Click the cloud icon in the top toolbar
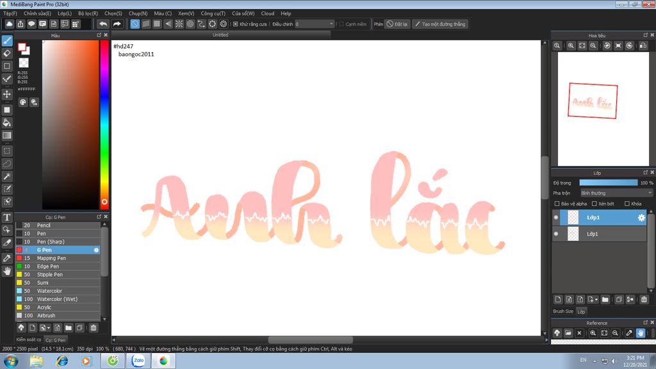 [9, 24]
